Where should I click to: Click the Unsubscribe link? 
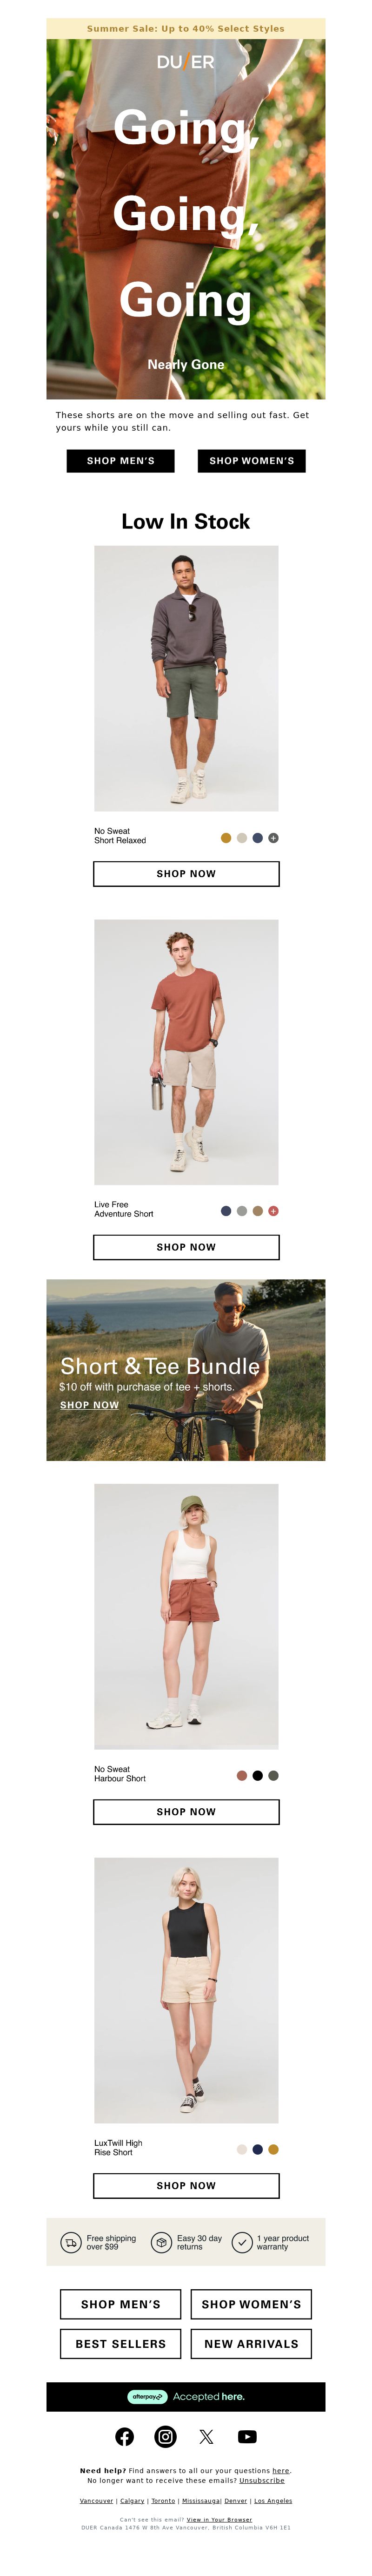(x=262, y=2480)
